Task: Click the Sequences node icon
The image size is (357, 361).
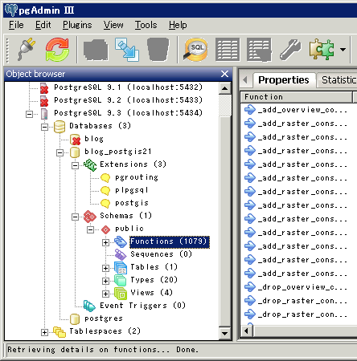Action: 121,254
